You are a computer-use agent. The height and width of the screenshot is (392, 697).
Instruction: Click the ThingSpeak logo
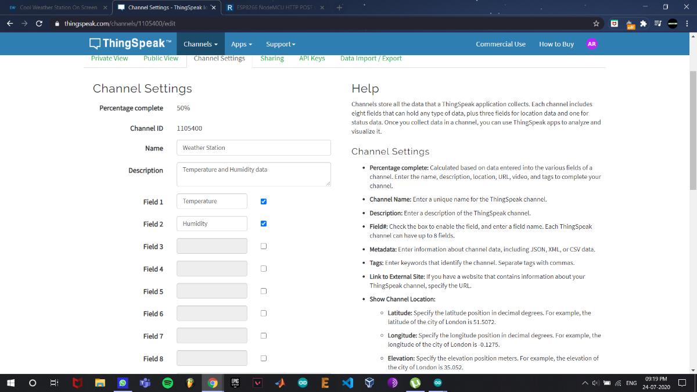click(131, 44)
